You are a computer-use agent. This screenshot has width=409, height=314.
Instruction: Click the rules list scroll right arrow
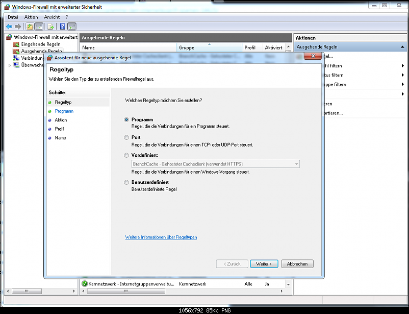click(x=282, y=291)
